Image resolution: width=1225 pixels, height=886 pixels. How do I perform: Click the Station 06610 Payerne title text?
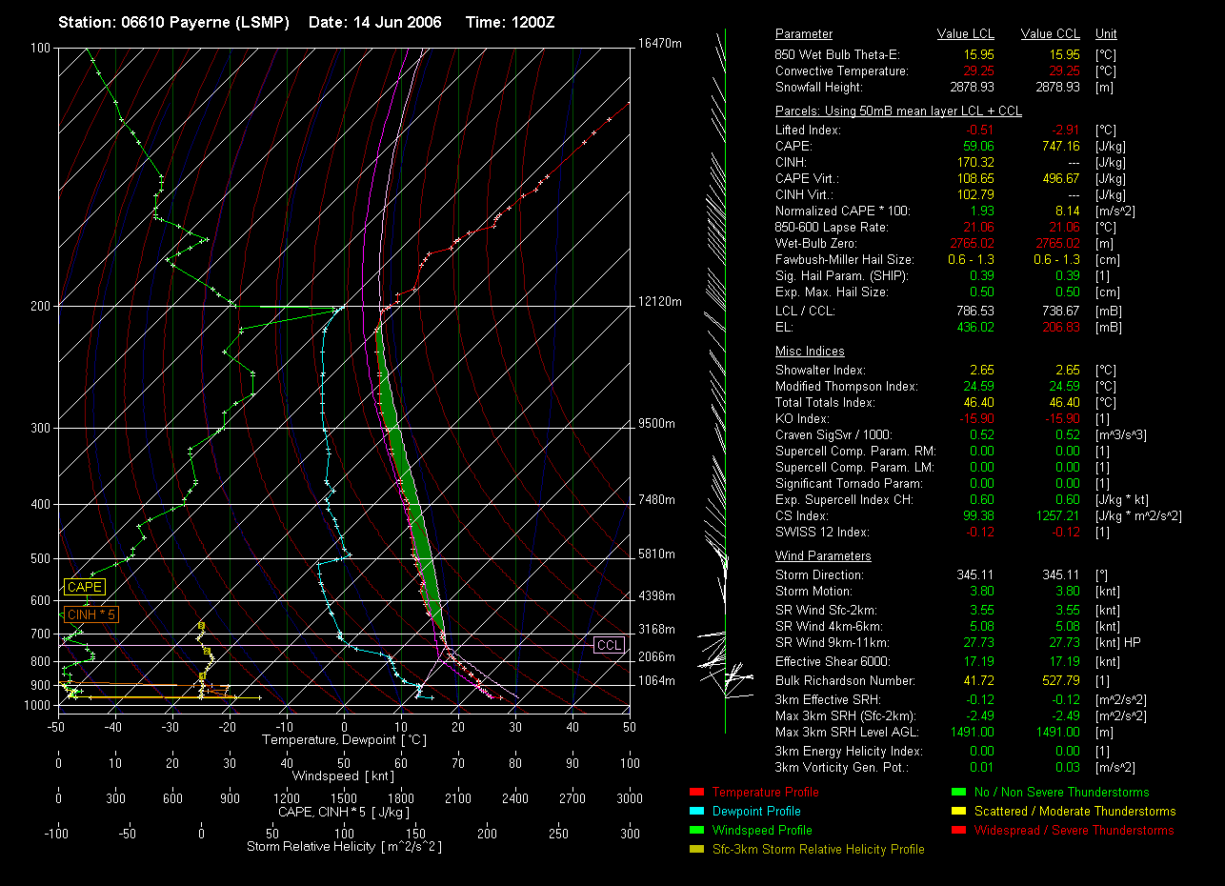pos(173,22)
